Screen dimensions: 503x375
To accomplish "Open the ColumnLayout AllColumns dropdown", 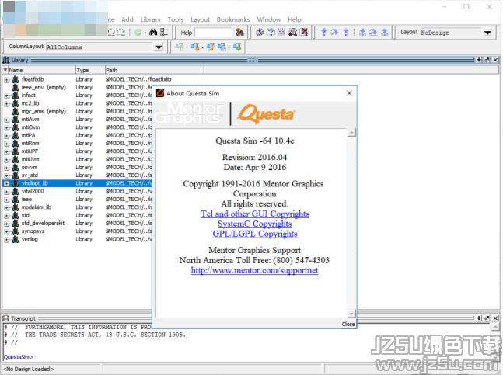I will click(159, 47).
